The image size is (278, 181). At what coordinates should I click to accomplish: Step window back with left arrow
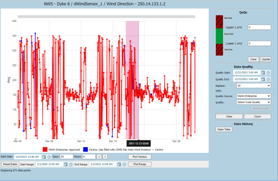99,157
